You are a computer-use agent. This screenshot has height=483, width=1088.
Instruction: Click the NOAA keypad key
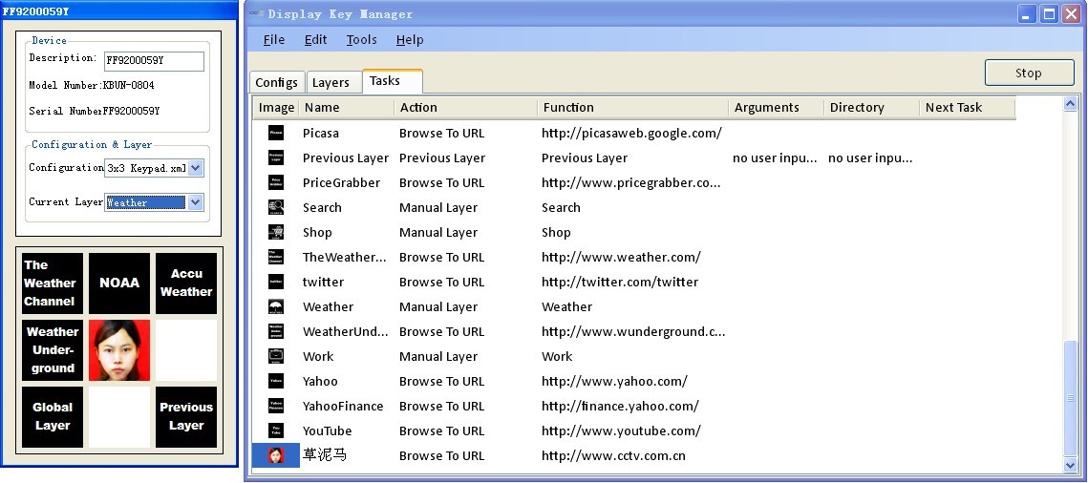[x=119, y=283]
